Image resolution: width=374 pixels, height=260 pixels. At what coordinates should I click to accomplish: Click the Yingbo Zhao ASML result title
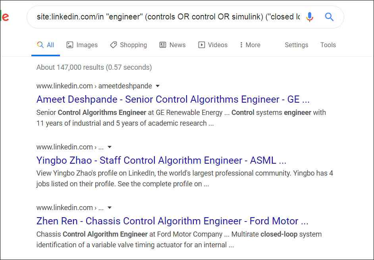(x=161, y=160)
